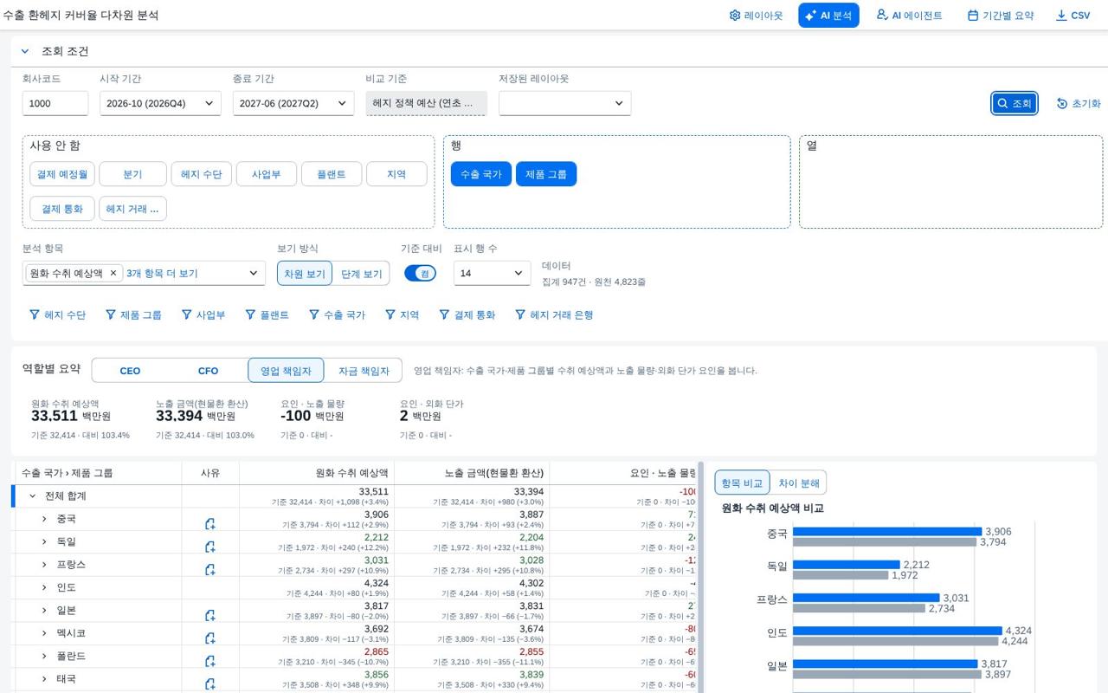Select the CEO role tab

[130, 371]
